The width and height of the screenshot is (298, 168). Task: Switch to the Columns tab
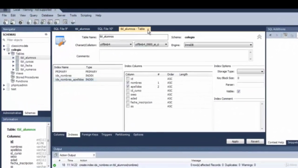[59, 135]
